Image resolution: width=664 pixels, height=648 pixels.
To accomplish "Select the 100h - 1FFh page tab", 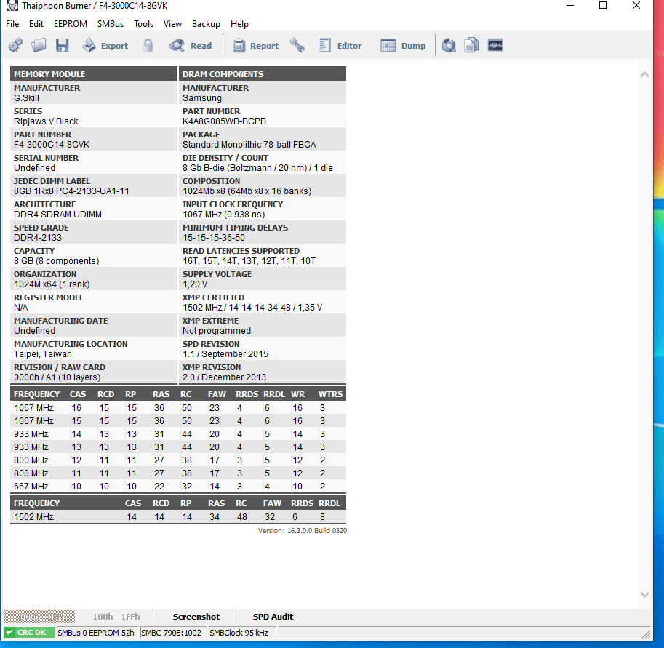I will pos(116,617).
